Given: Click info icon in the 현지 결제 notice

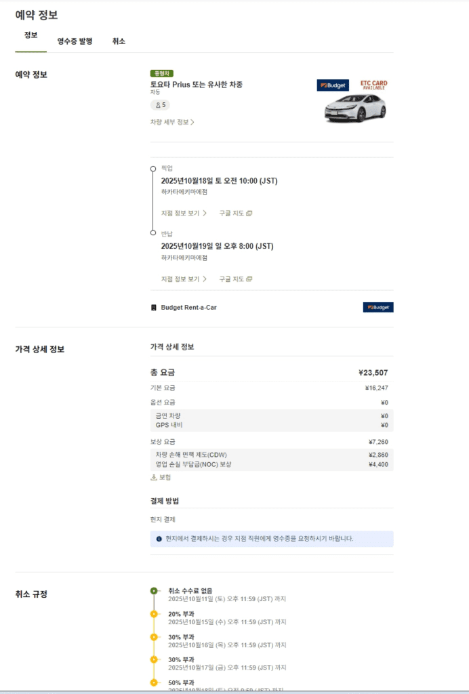Looking at the screenshot, I should pos(159,539).
